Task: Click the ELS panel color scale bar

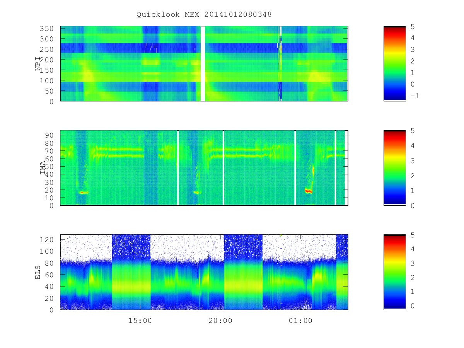Action: 394,272
